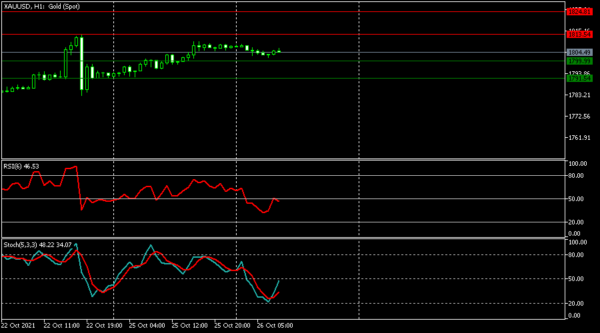
Task: Click the 25 Oct 04:00 time label
Action: [147, 326]
